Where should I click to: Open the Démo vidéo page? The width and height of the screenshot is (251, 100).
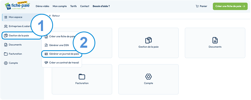43,6
